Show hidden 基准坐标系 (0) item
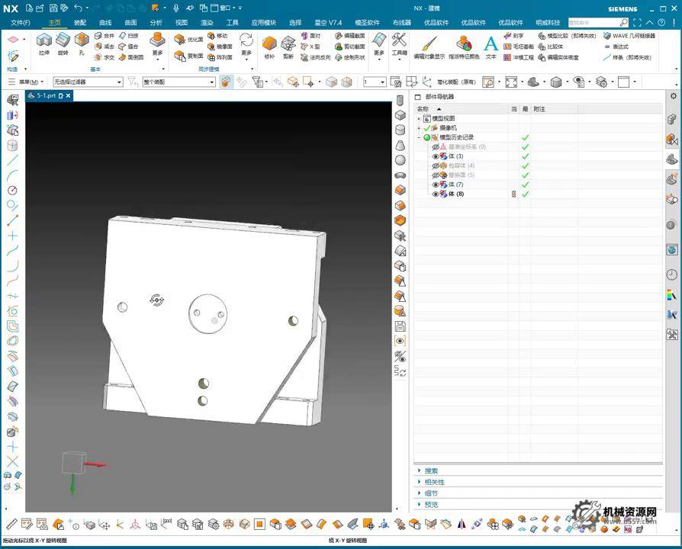The image size is (682, 549). pyautogui.click(x=436, y=147)
